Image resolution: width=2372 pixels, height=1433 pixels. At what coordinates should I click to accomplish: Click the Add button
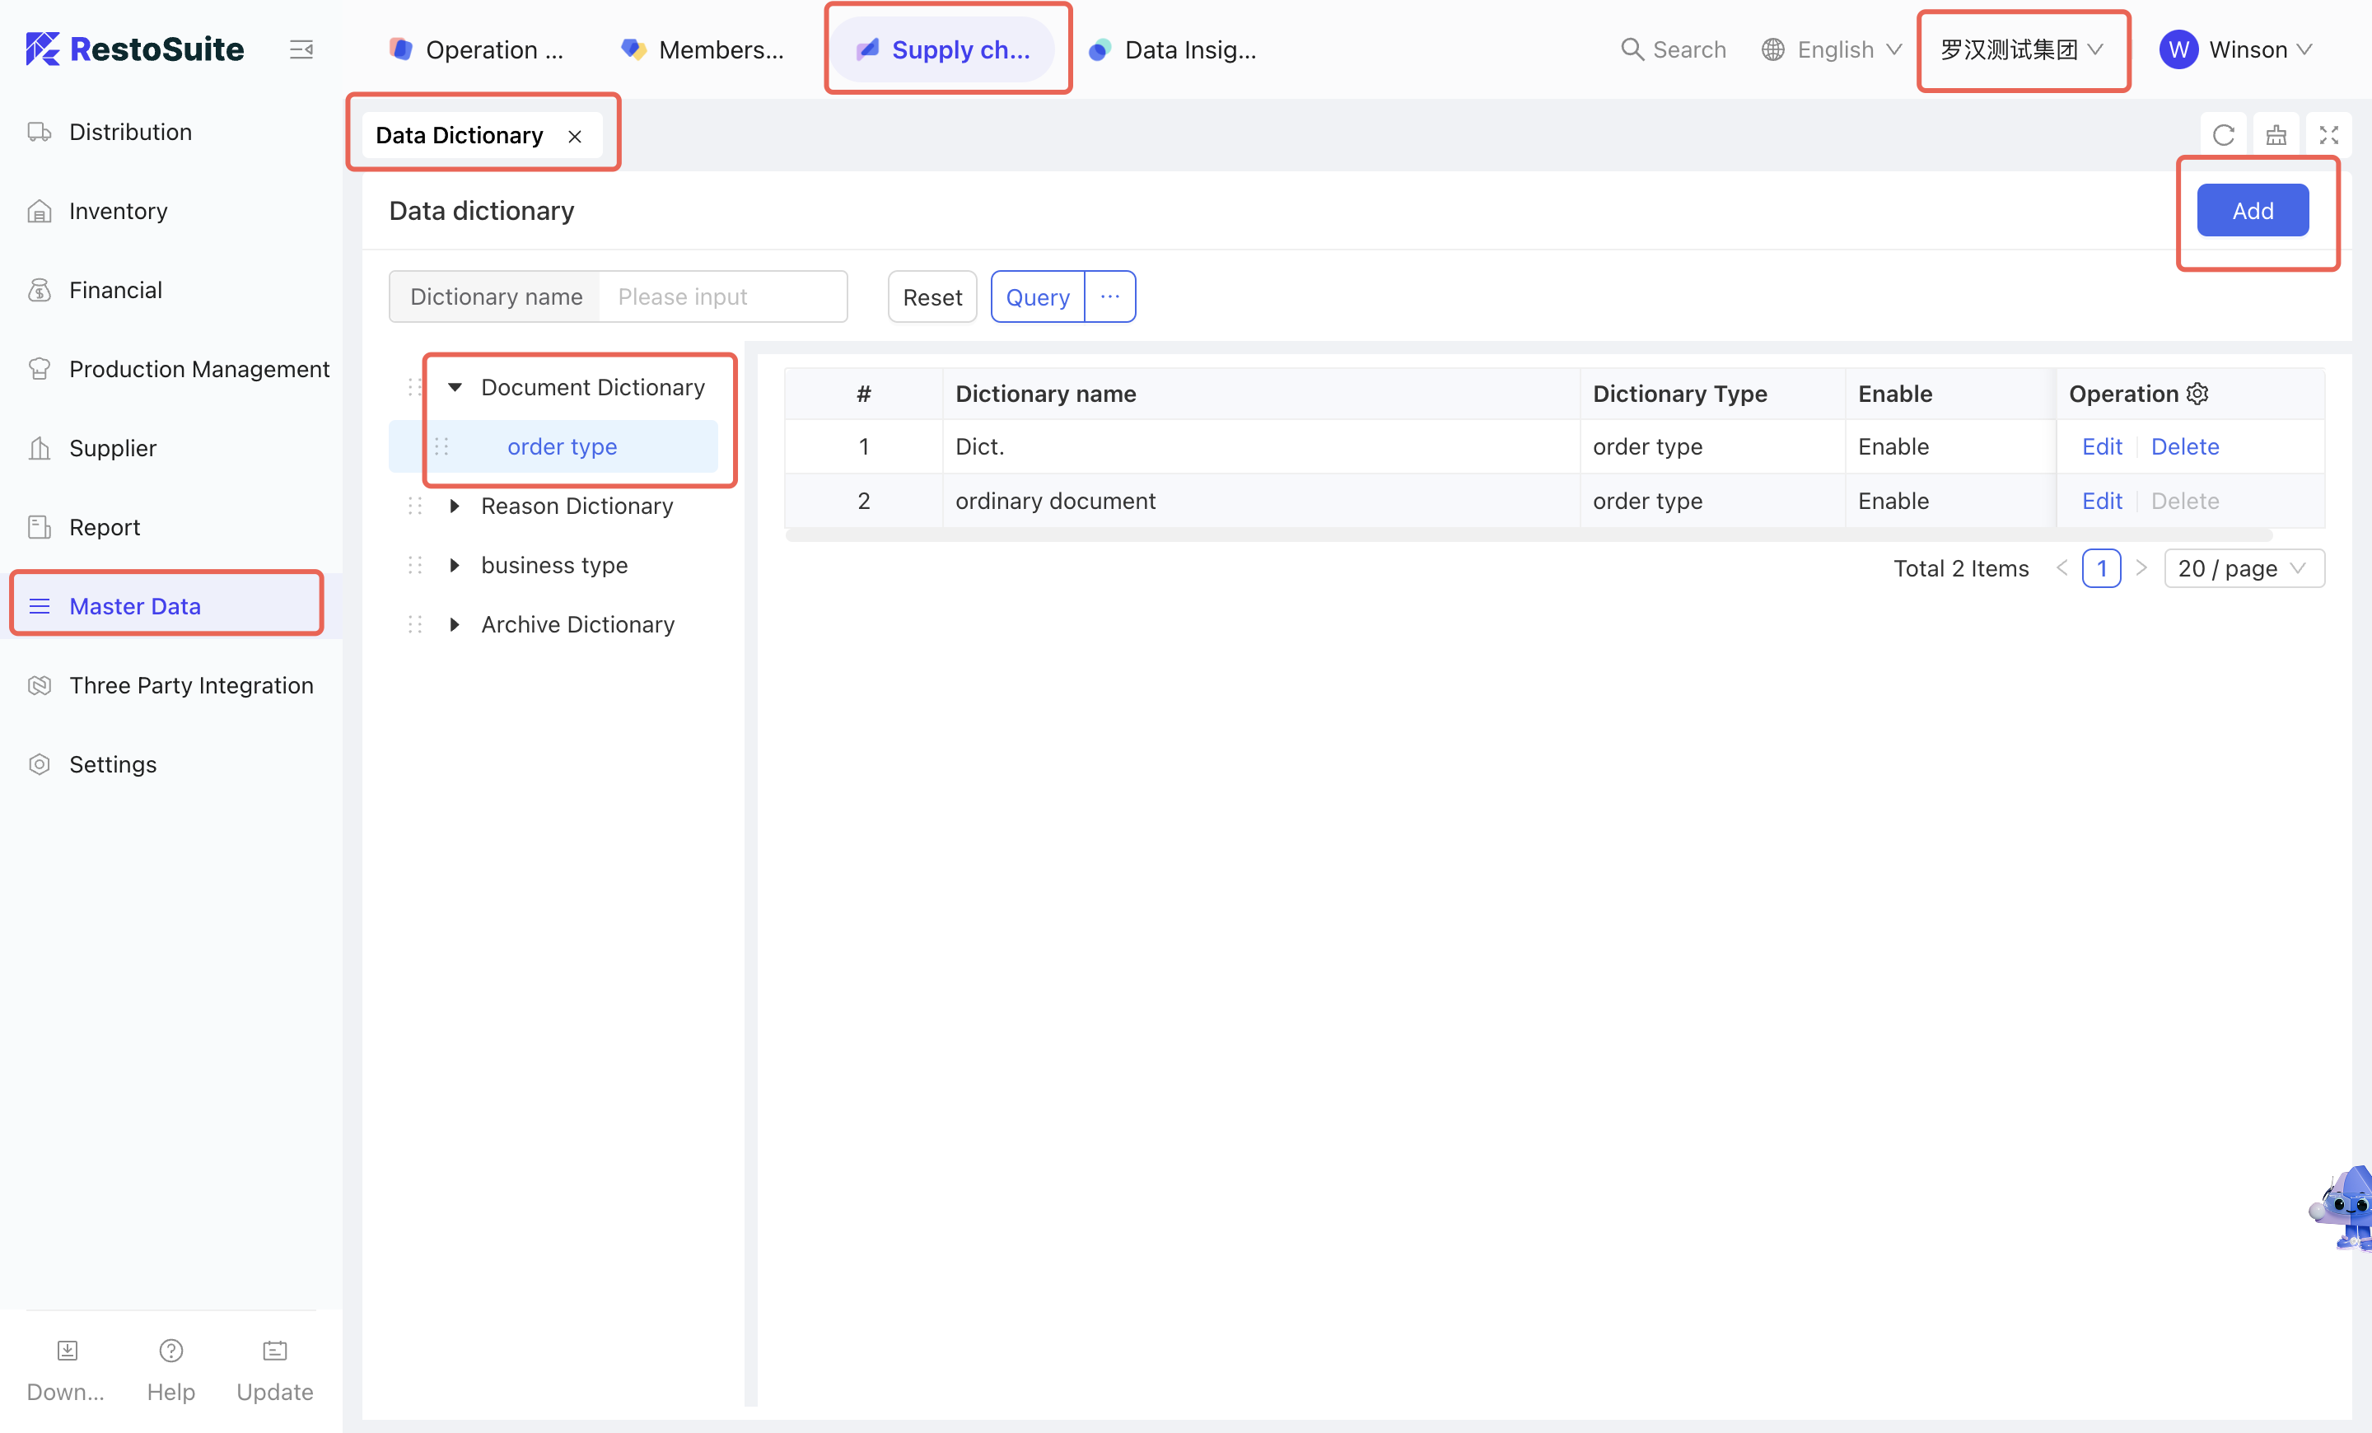[x=2252, y=211]
